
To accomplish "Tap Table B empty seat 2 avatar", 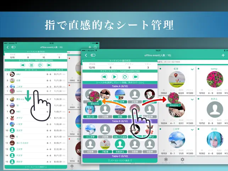I will [x=105, y=129].
